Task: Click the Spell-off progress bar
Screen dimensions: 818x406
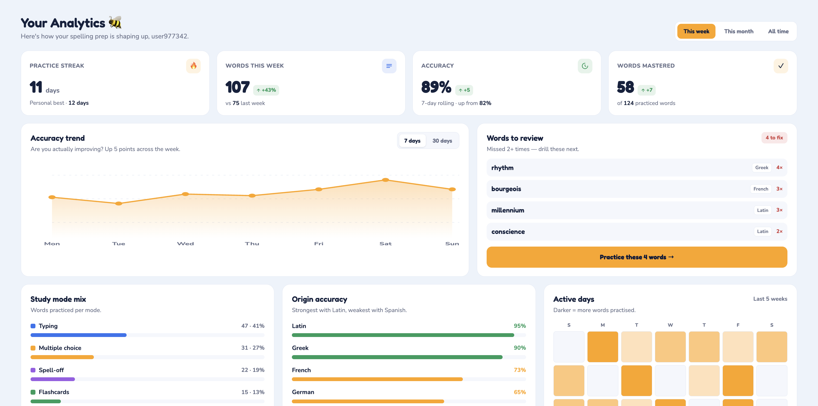Action: click(147, 379)
